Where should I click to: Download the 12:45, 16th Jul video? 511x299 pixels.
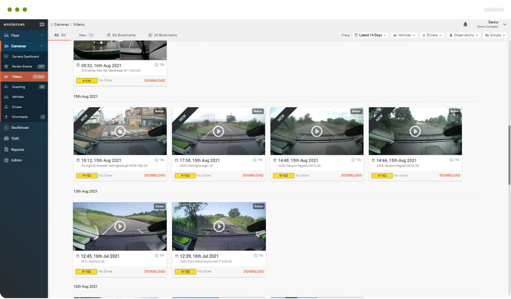click(155, 272)
